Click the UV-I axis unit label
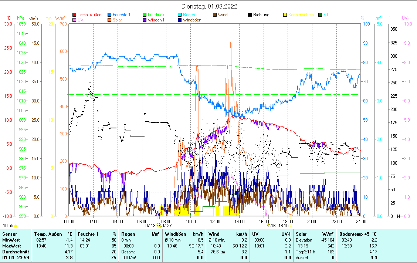Screen dimensions: 417x263 click(406, 18)
